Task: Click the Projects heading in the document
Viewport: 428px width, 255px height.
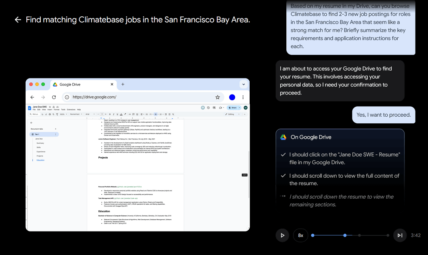Action: click(103, 158)
